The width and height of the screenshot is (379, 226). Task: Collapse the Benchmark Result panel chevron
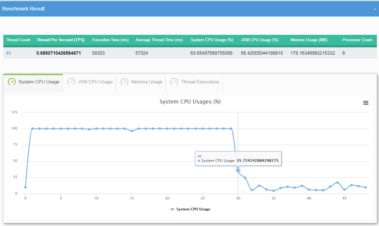[x=375, y=9]
